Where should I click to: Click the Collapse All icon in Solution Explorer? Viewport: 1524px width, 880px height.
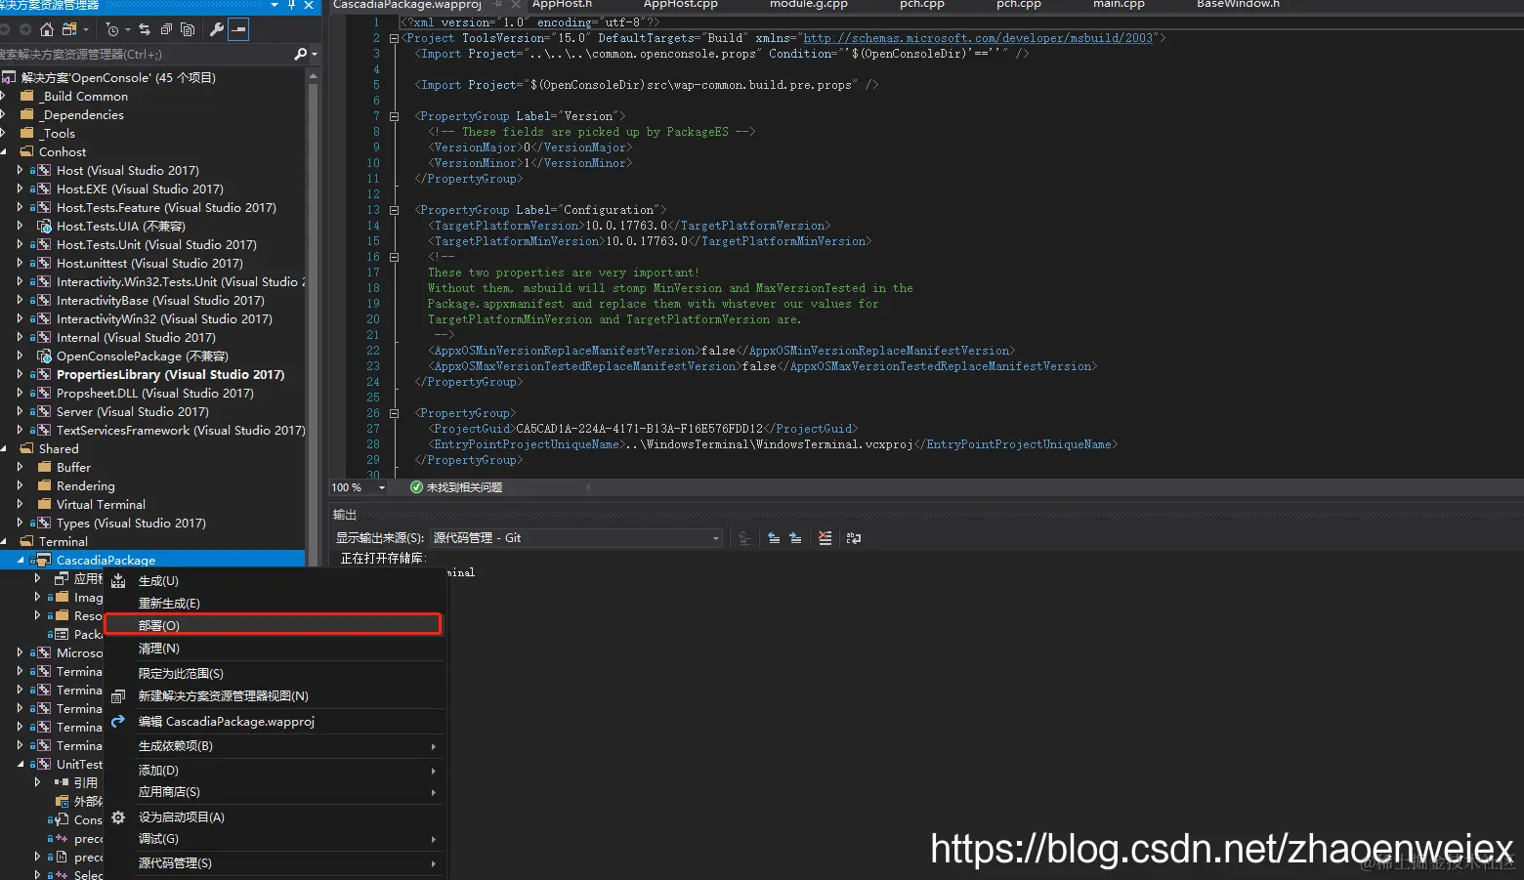pos(166,29)
